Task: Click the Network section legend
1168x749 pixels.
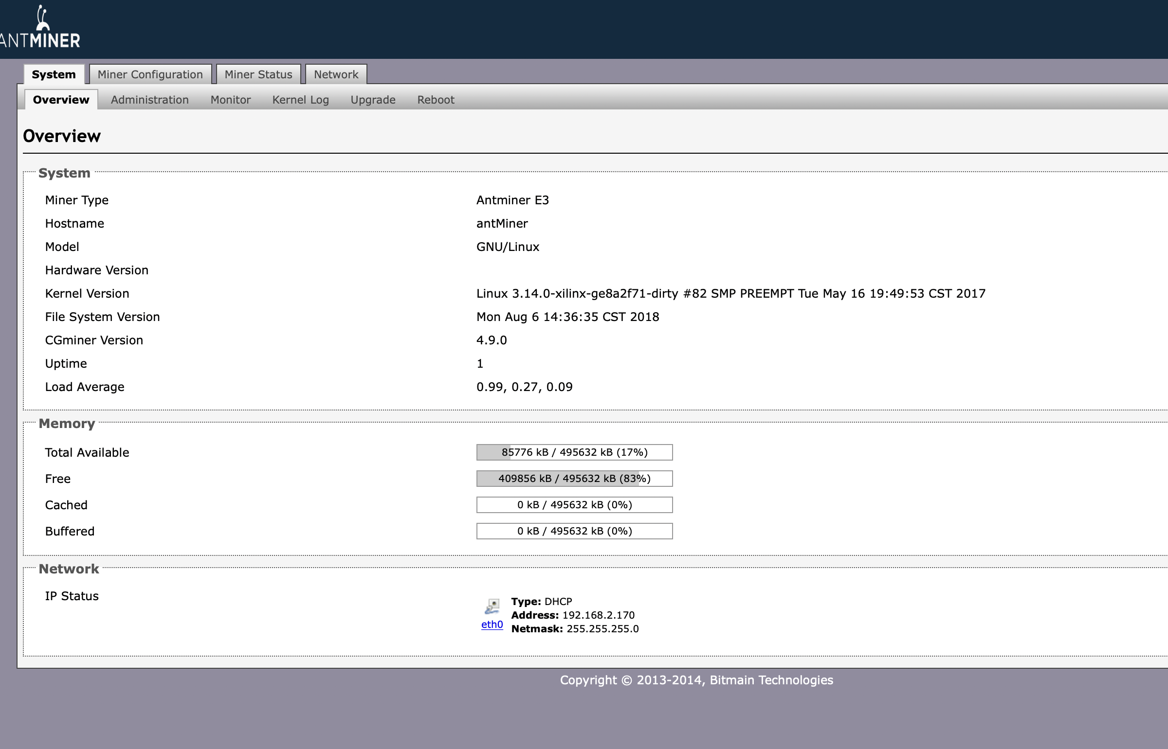Action: 69,569
